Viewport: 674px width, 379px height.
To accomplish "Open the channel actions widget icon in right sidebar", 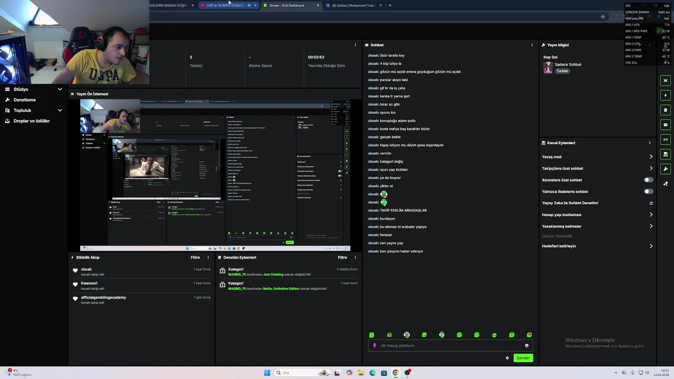I will (666, 154).
